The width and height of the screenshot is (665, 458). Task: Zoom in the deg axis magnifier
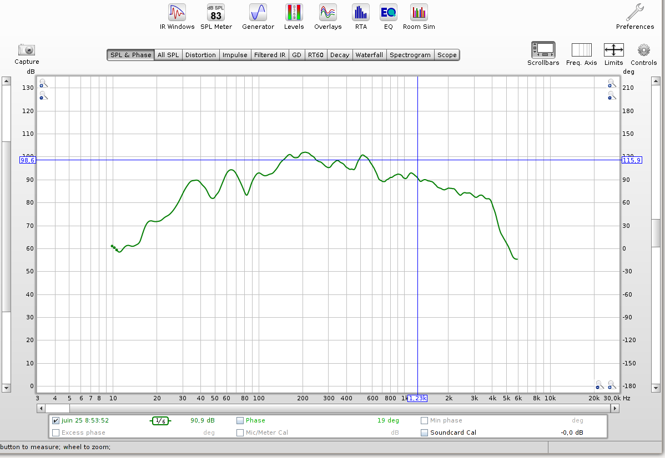tap(612, 83)
